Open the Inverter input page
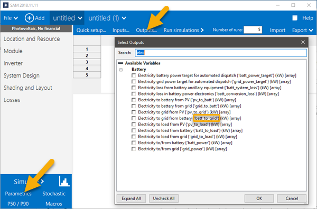The height and width of the screenshot is (209, 317). (x=13, y=63)
